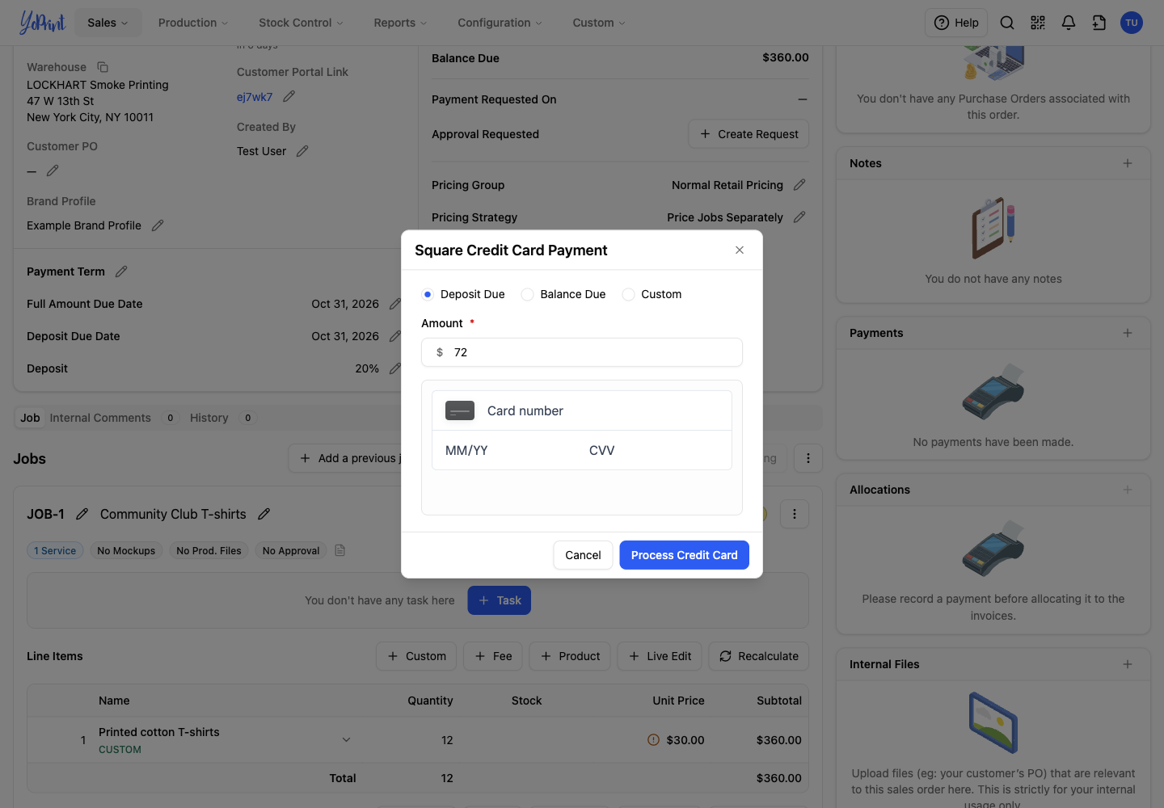Open the job document icon beside No Approval
1164x808 pixels.
pos(340,550)
